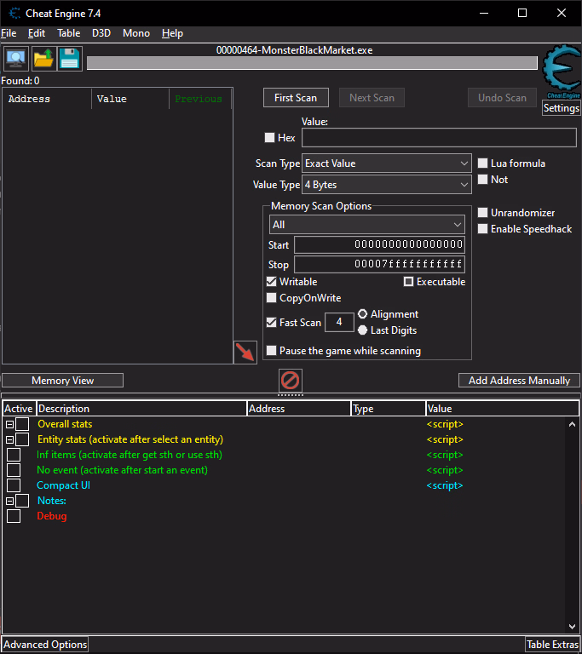
Task: Save table using the floppy disk icon
Action: [x=69, y=59]
